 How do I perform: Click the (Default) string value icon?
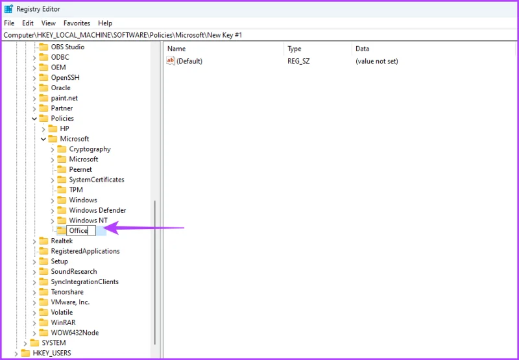click(171, 61)
